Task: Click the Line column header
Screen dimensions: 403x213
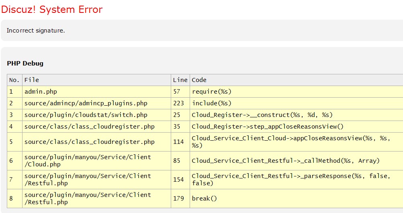Action: click(180, 80)
